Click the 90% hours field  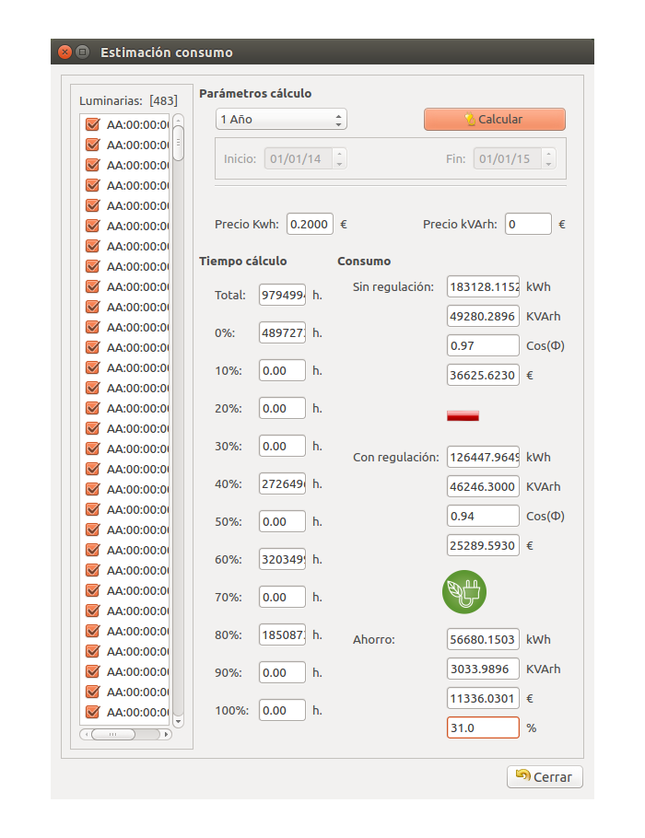coord(282,672)
